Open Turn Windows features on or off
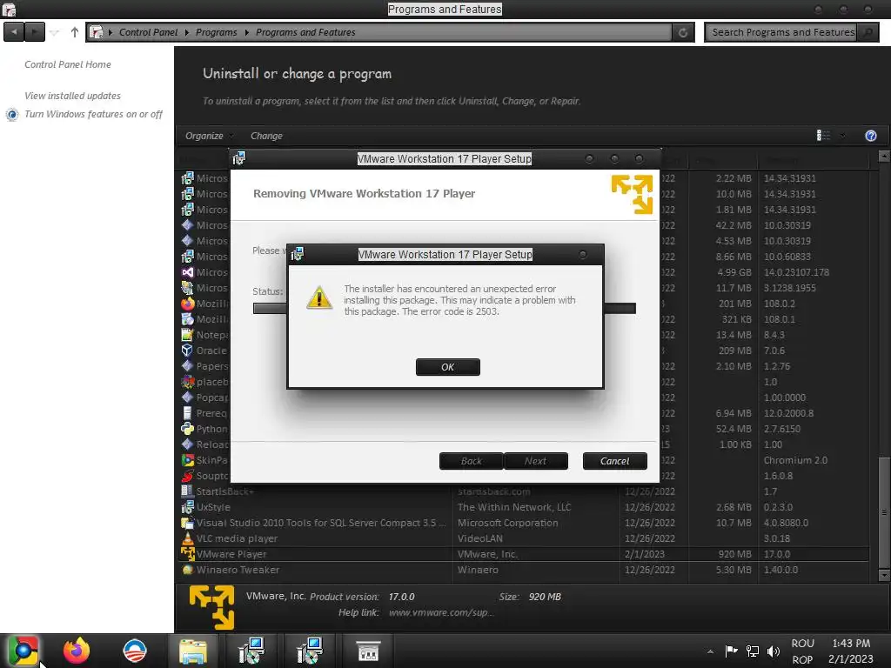Screen dimensions: 891x668 93,114
